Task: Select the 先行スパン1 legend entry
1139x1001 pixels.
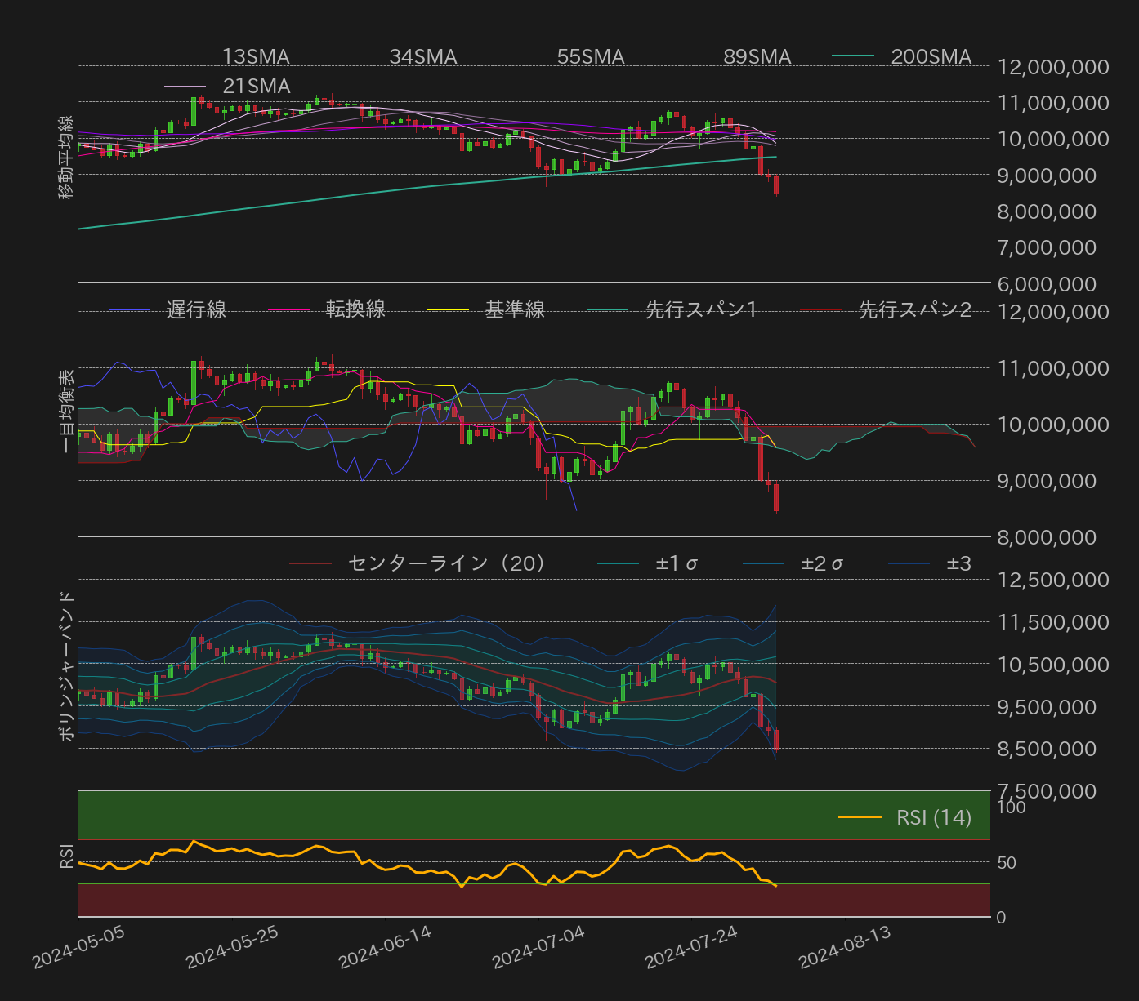Action: pos(700,309)
